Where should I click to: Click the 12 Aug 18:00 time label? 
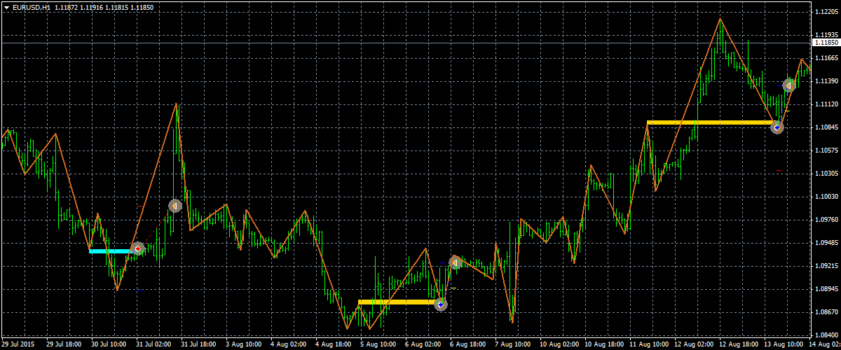pos(739,345)
